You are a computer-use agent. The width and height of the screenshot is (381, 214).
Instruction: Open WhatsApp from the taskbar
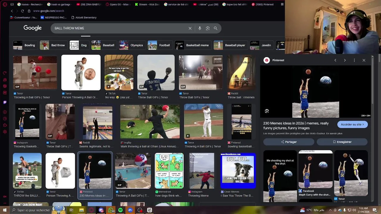pyautogui.click(x=111, y=210)
